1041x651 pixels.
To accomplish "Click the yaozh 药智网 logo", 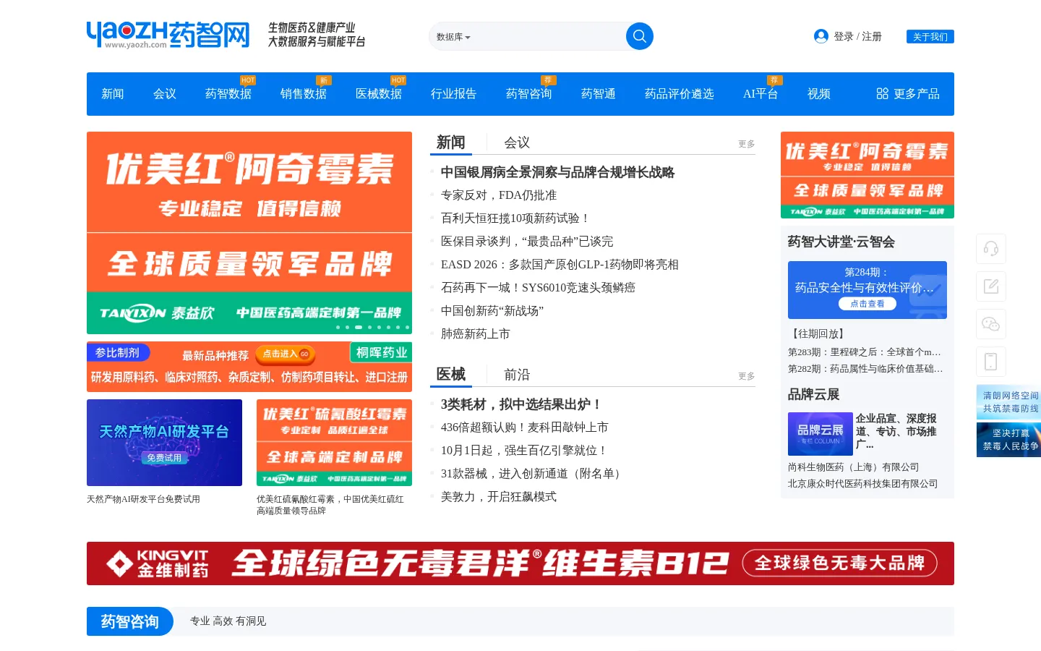I will (x=168, y=35).
